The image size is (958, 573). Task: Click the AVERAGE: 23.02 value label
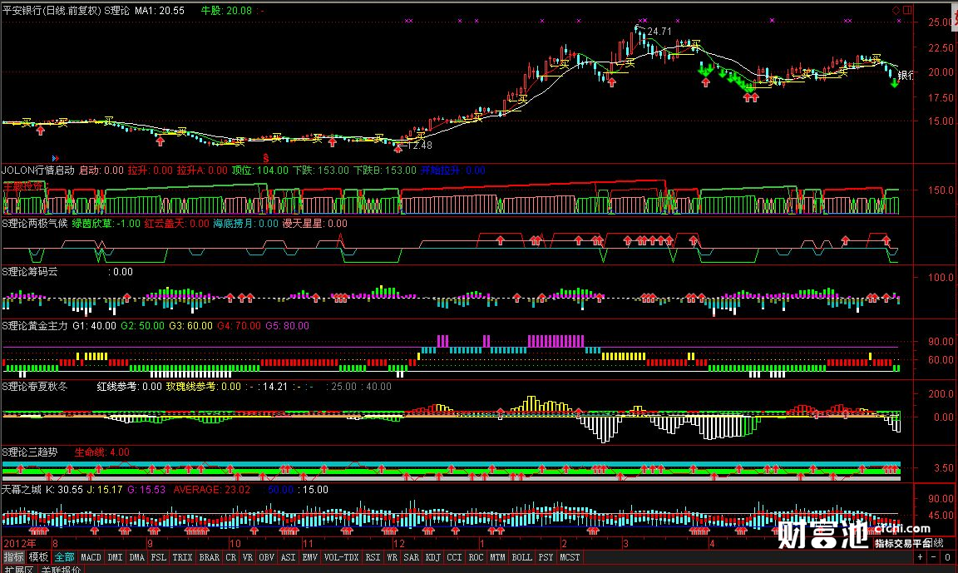coord(212,490)
